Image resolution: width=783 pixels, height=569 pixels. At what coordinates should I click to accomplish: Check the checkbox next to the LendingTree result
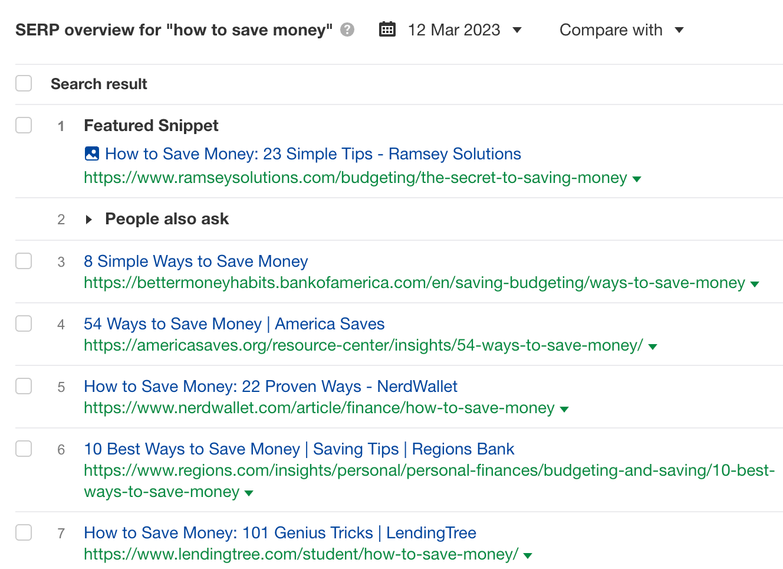(x=24, y=532)
